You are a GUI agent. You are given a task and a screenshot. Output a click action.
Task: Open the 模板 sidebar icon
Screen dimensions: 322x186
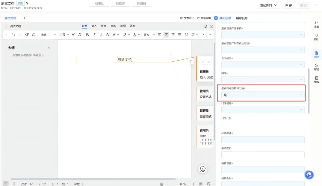[316, 80]
